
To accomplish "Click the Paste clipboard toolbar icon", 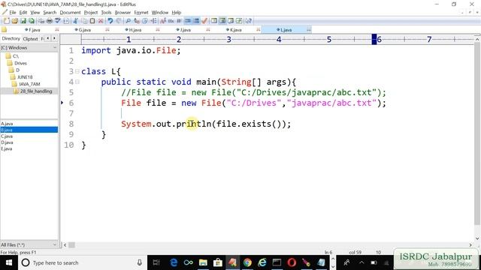I will [x=92, y=21].
